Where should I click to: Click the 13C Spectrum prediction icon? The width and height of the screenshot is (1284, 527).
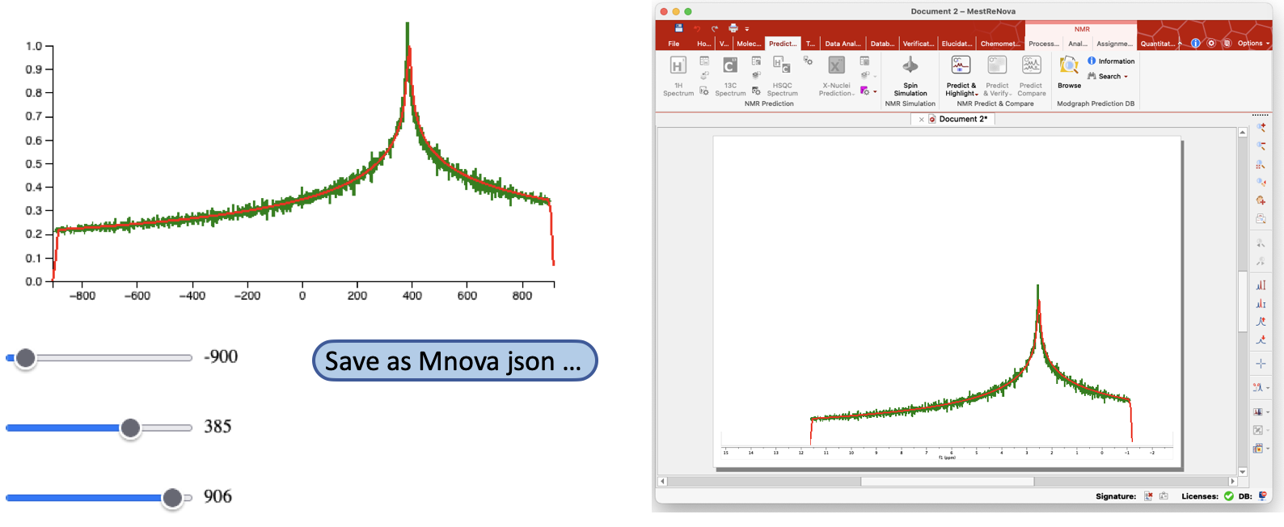click(x=730, y=65)
